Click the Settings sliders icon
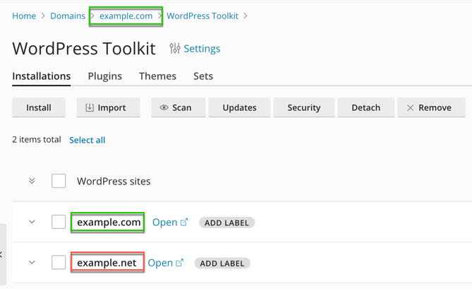Viewport: 472px width, 289px height. [174, 49]
